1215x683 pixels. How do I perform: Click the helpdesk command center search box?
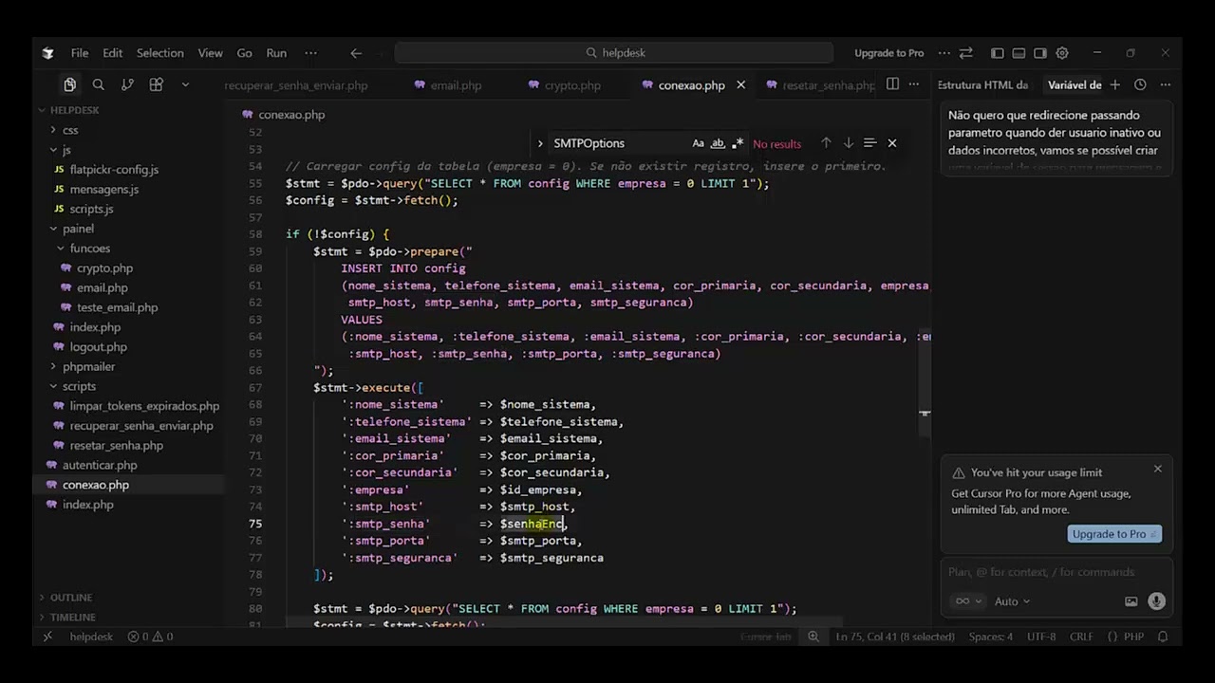614,53
